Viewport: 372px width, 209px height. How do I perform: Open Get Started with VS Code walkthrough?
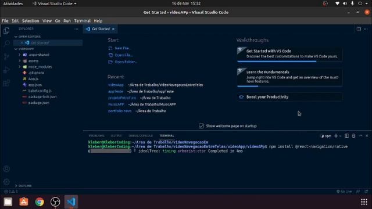pyautogui.click(x=289, y=54)
